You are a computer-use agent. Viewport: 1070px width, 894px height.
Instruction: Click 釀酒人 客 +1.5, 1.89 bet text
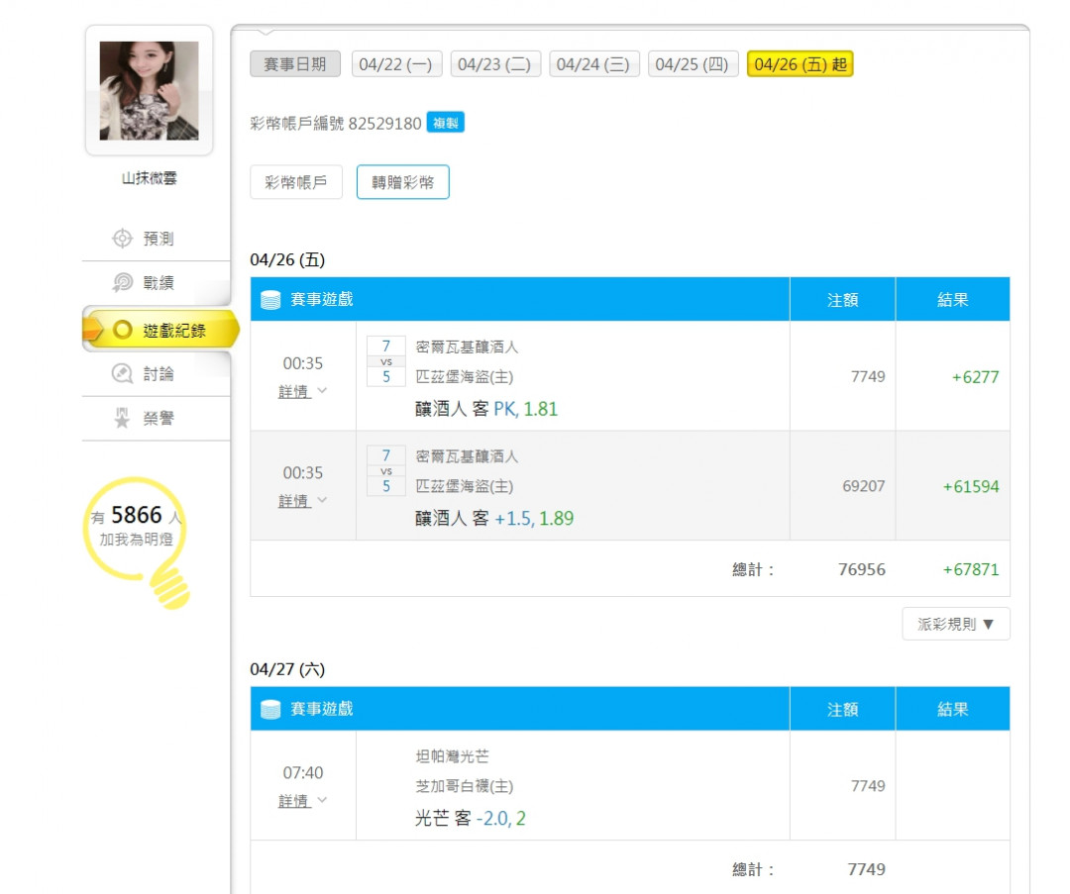(x=494, y=518)
